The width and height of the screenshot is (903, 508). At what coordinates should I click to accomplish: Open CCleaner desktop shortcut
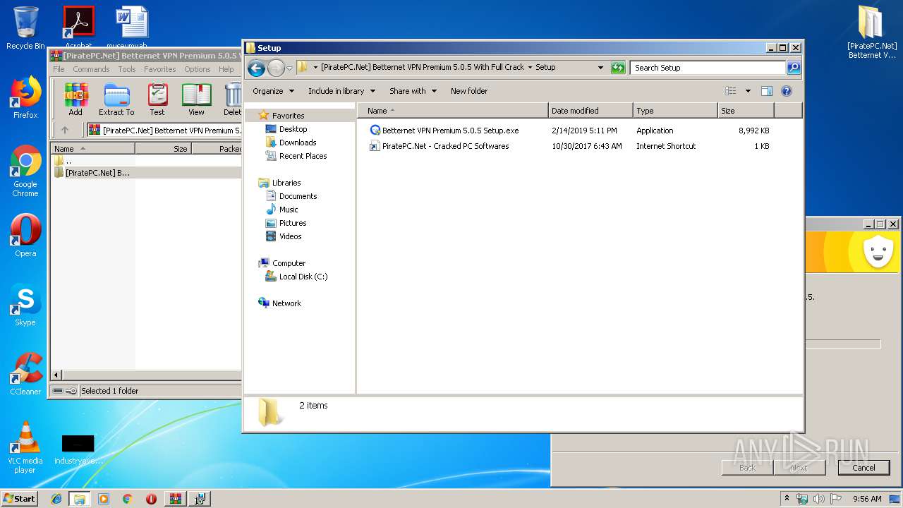[x=25, y=374]
